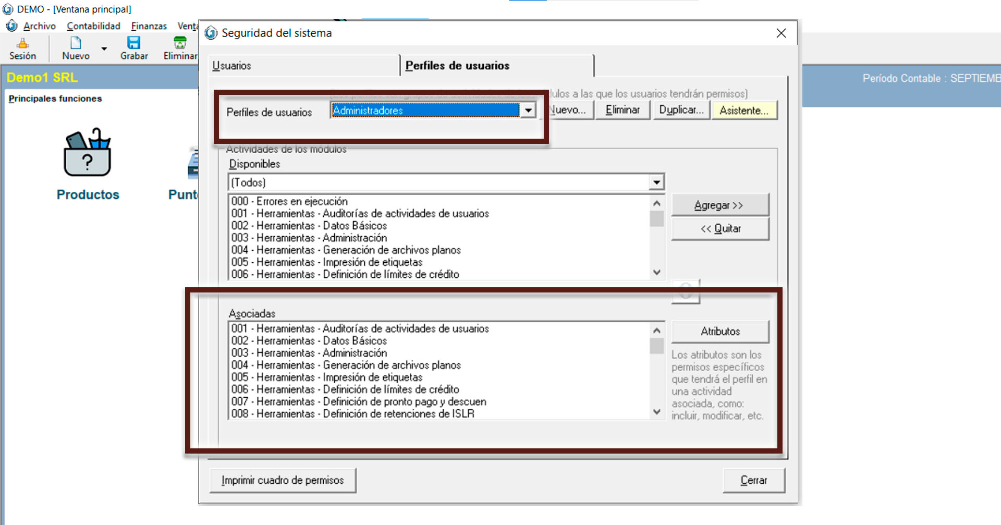Viewport: 1001px width, 525px height.
Task: Open the arrow dropdown next to Nuevo
Action: [x=104, y=49]
